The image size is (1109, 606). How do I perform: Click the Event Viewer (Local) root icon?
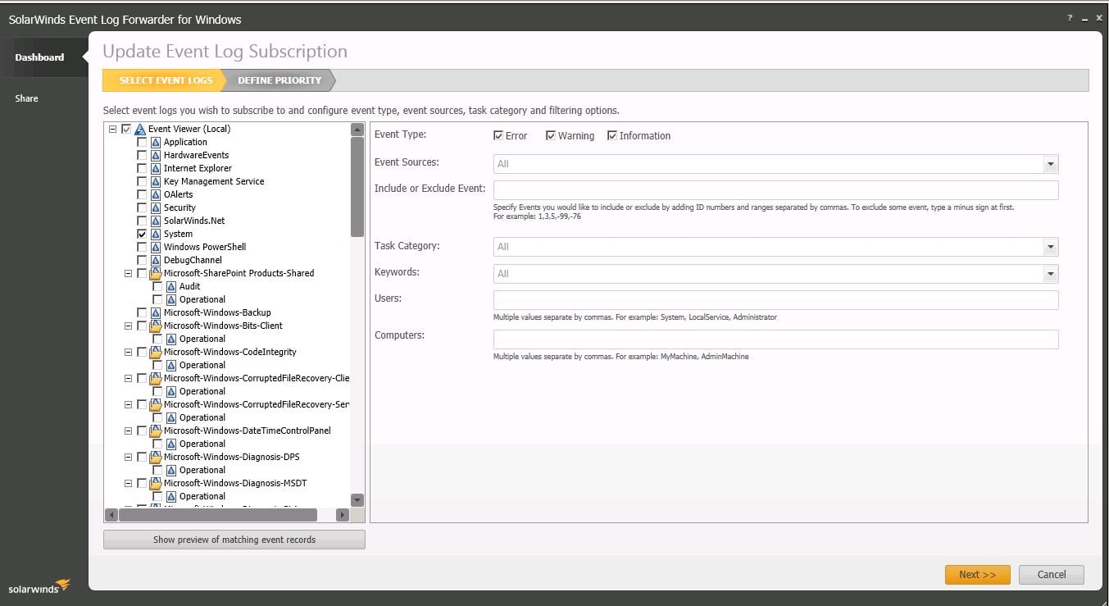coord(140,129)
